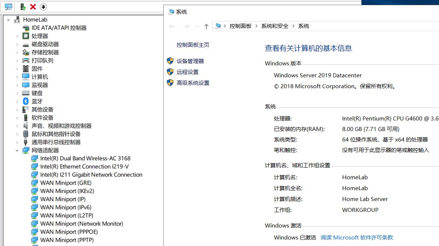Click the shield icon beside 高级系统设置
Screen dimensions: 439x246
click(170, 83)
